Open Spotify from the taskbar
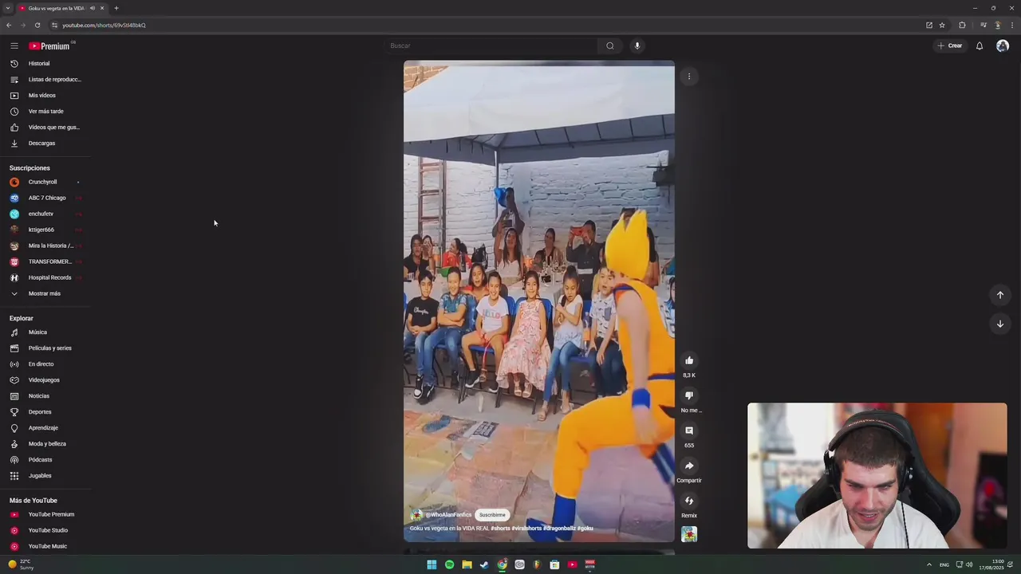Image resolution: width=1021 pixels, height=574 pixels. point(449,564)
